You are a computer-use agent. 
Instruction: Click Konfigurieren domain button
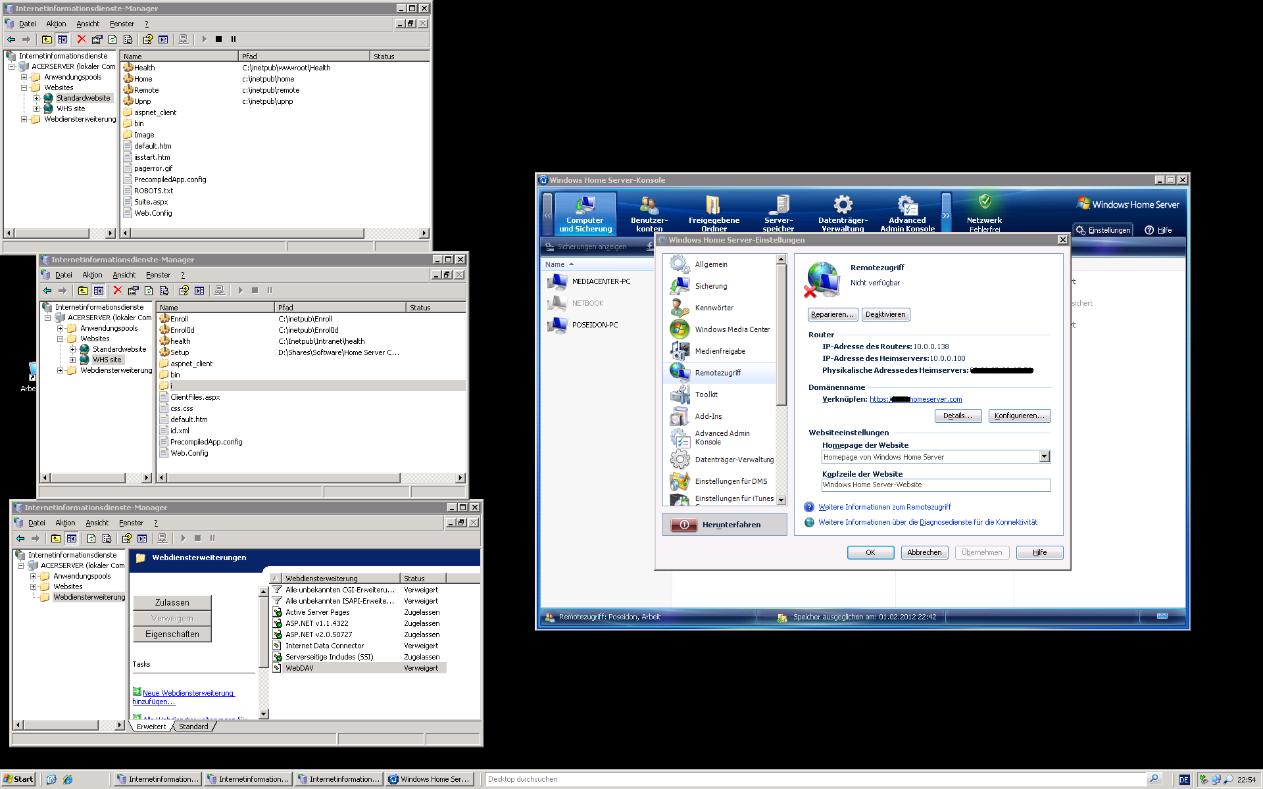[1020, 416]
